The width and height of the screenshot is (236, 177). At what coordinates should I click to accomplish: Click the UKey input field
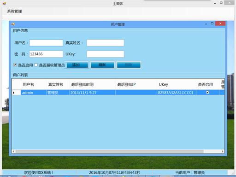coord(106,54)
